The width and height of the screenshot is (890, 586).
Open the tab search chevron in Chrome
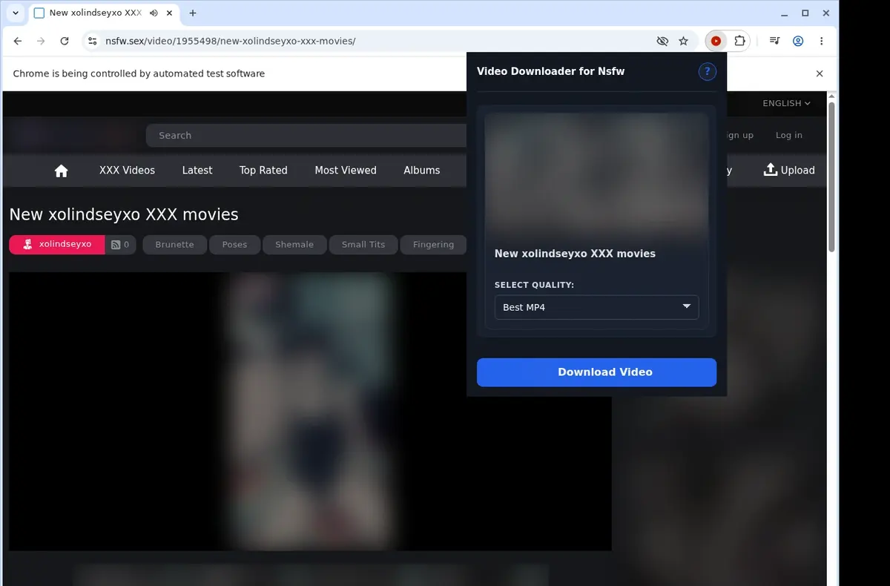(x=16, y=13)
